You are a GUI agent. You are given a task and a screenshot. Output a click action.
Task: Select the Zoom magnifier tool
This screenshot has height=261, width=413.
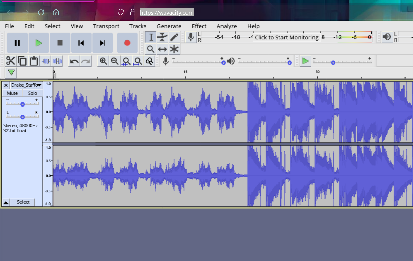click(x=151, y=49)
